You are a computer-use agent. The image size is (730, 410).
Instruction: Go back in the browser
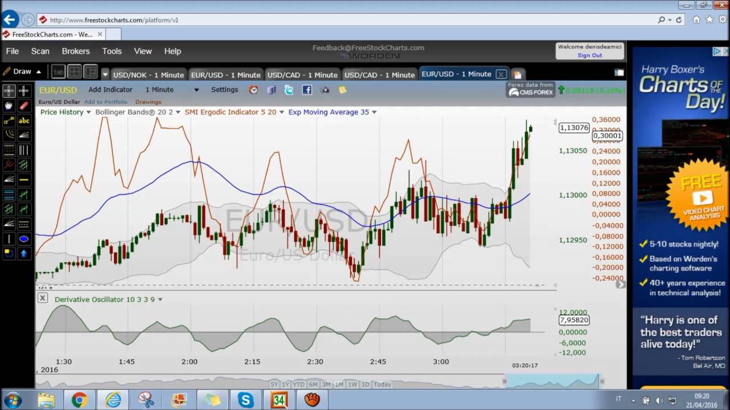(x=9, y=20)
